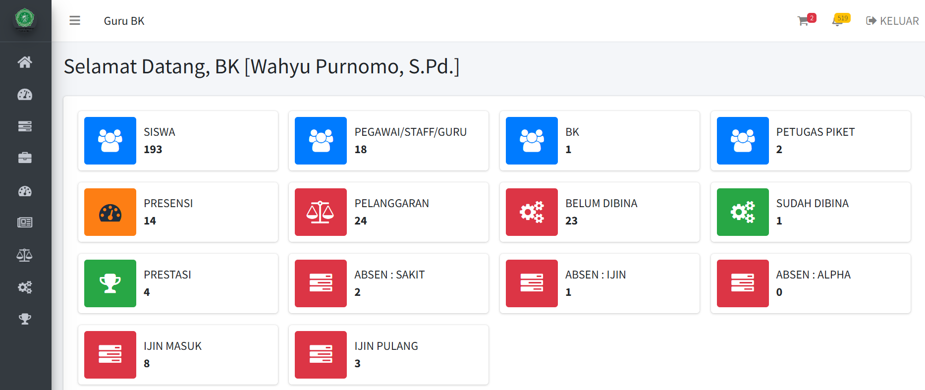The width and height of the screenshot is (925, 390).
Task: Click the ABSEN : IJIN server icon
Action: (x=532, y=283)
